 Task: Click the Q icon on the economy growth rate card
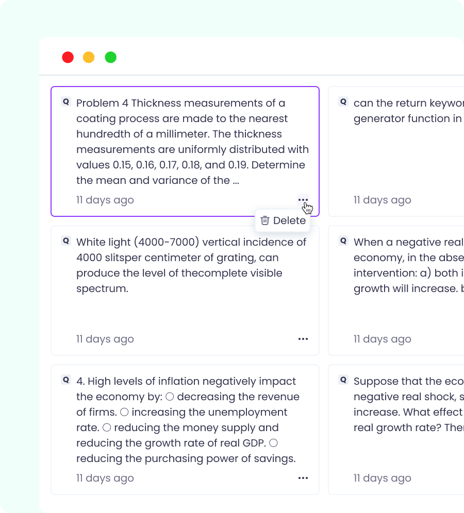coord(343,380)
